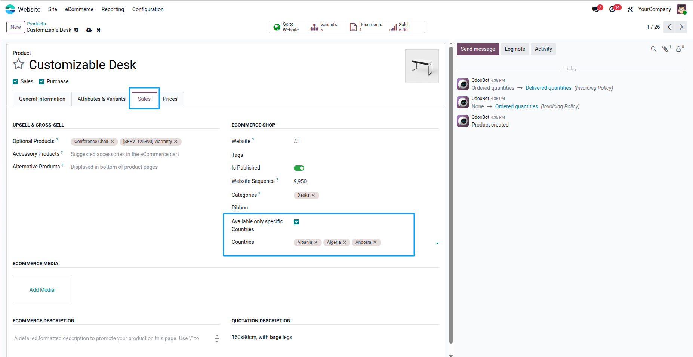Click the Accessory Products field
This screenshot has height=357, width=693.
pos(145,154)
